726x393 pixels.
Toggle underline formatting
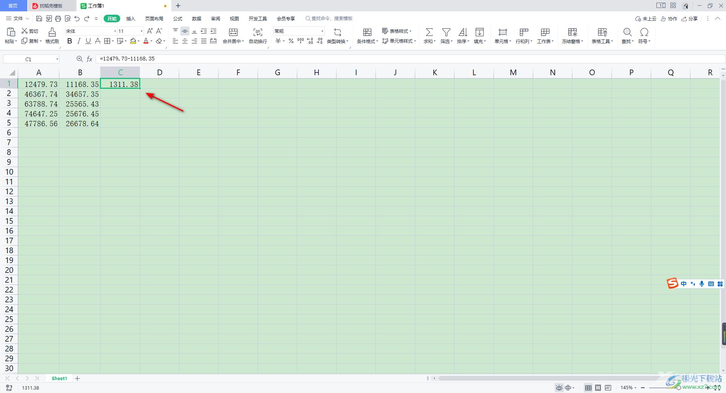coord(88,41)
